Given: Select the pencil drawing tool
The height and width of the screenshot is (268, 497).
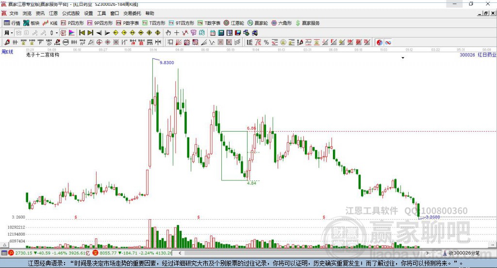Looking at the screenshot, I should tap(7, 43).
